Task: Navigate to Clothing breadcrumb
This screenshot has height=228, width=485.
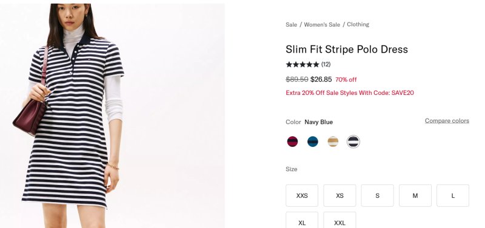Action: pos(358,24)
